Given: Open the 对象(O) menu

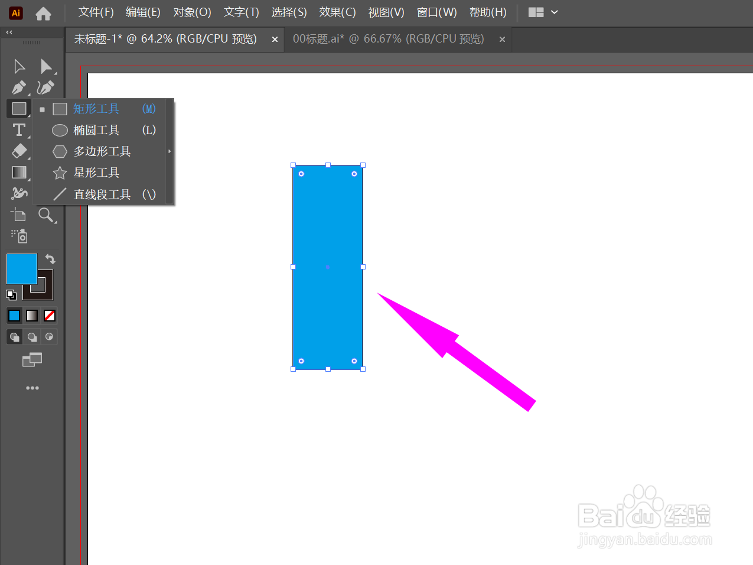Looking at the screenshot, I should [193, 12].
